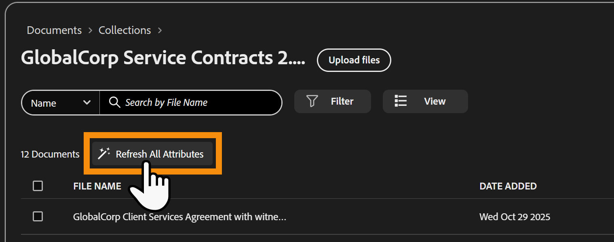Viewport: 614px width, 242px height.
Task: Click the list layout icon for View
Action: point(401,101)
